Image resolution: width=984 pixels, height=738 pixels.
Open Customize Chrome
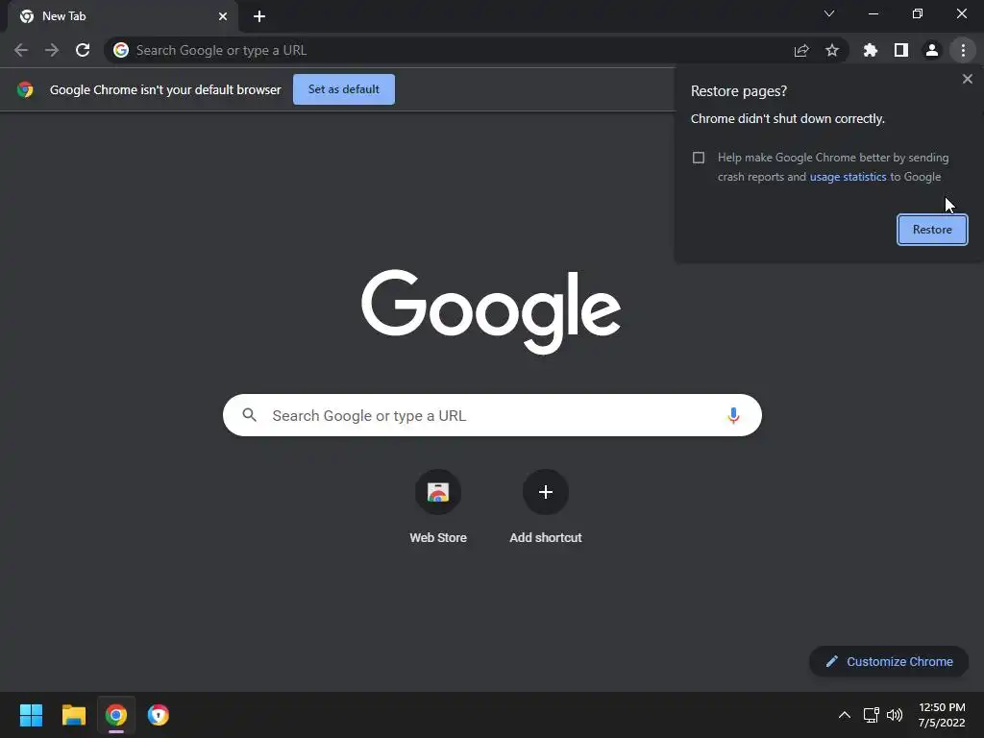click(889, 661)
